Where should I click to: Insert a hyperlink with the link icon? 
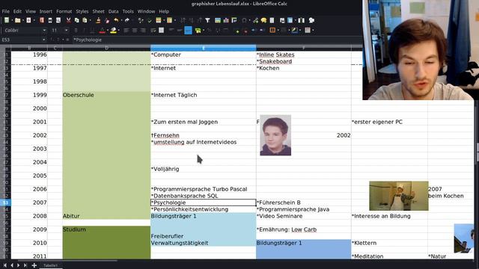[255, 20]
